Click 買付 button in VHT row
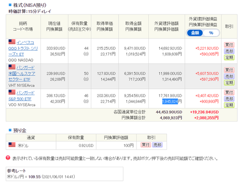The width and height of the screenshot is (249, 188). 229,70
